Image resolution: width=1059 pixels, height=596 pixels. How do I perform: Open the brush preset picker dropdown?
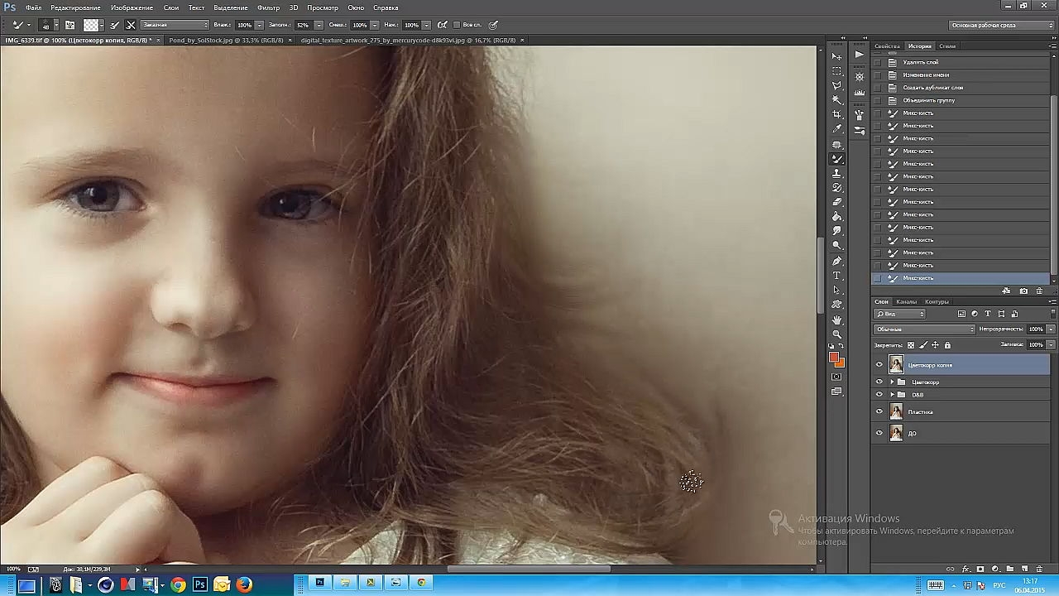pos(55,25)
